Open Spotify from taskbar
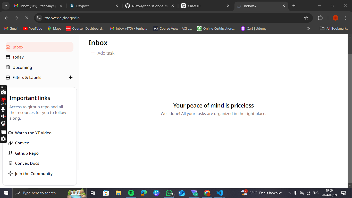The width and height of the screenshot is (352, 198). coord(131,193)
